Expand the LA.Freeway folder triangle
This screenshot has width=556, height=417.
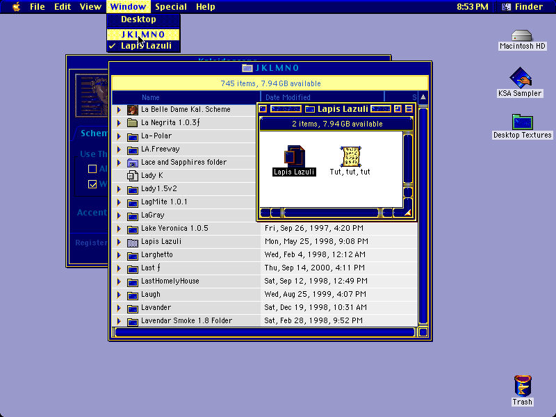pyautogui.click(x=119, y=149)
